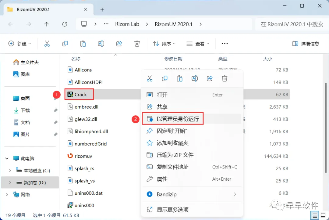
Task: Show hidden breadcrumb path with the ellipsis
Action: (106, 24)
